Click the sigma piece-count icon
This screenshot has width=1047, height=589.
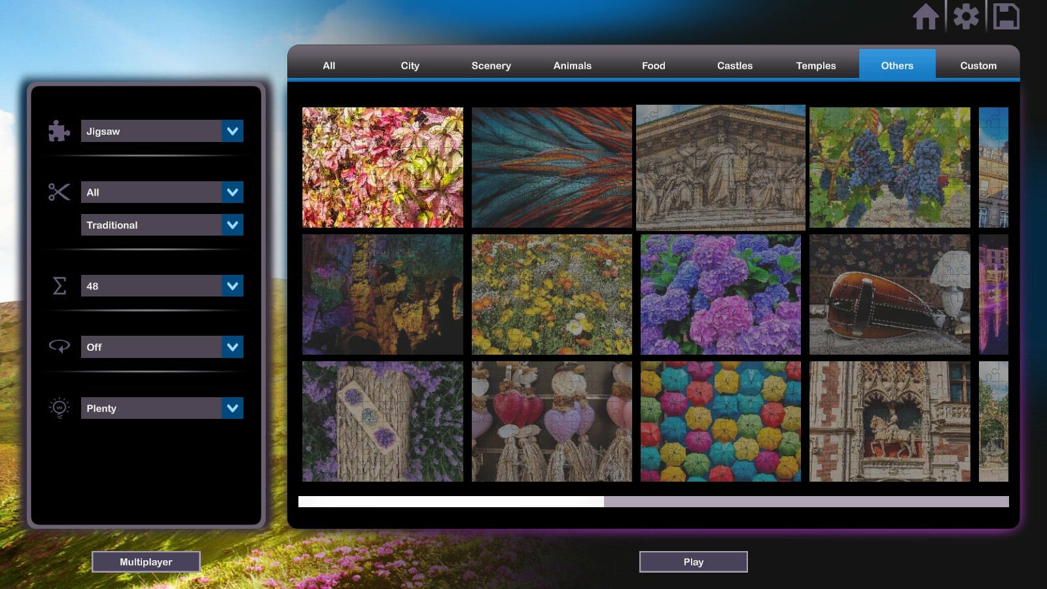(60, 286)
